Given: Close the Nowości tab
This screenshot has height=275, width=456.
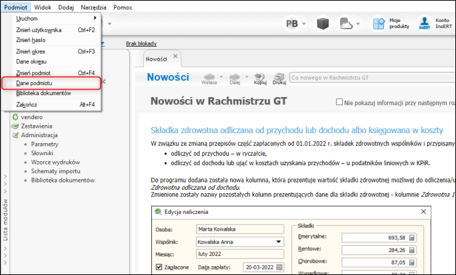Looking at the screenshot, I should coord(175,56).
